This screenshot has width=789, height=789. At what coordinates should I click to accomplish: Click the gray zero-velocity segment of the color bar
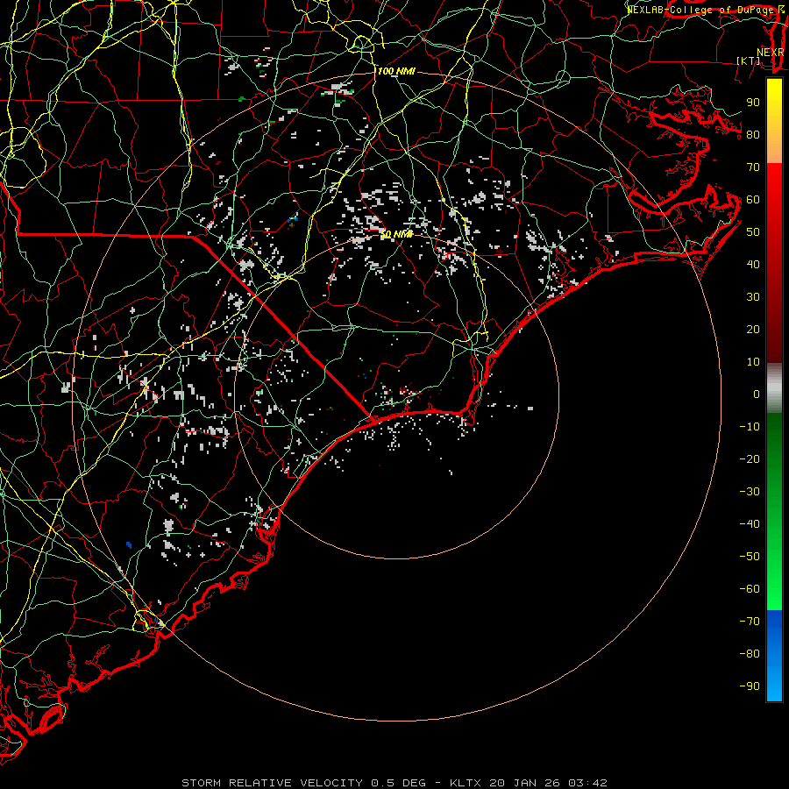pos(774,388)
